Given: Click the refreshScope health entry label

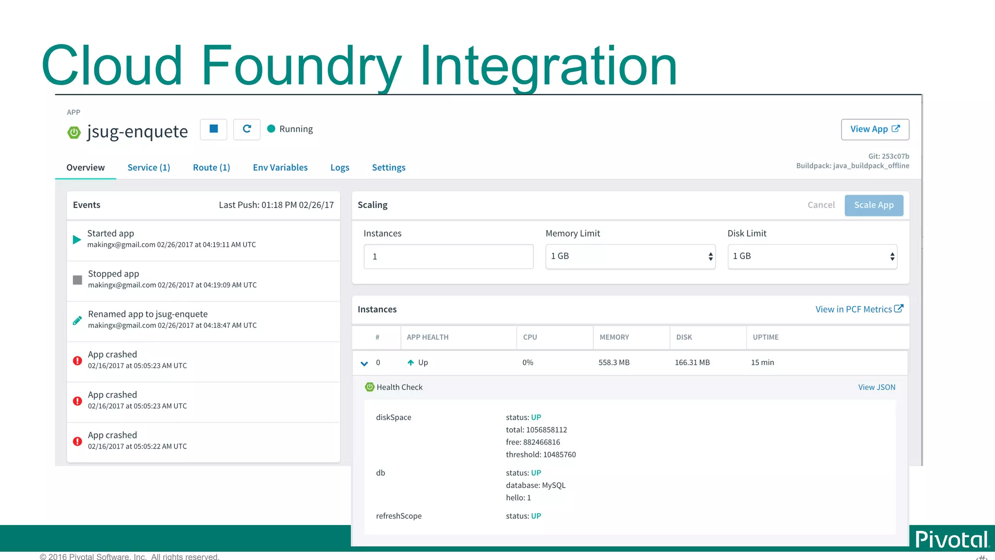Looking at the screenshot, I should tap(399, 516).
